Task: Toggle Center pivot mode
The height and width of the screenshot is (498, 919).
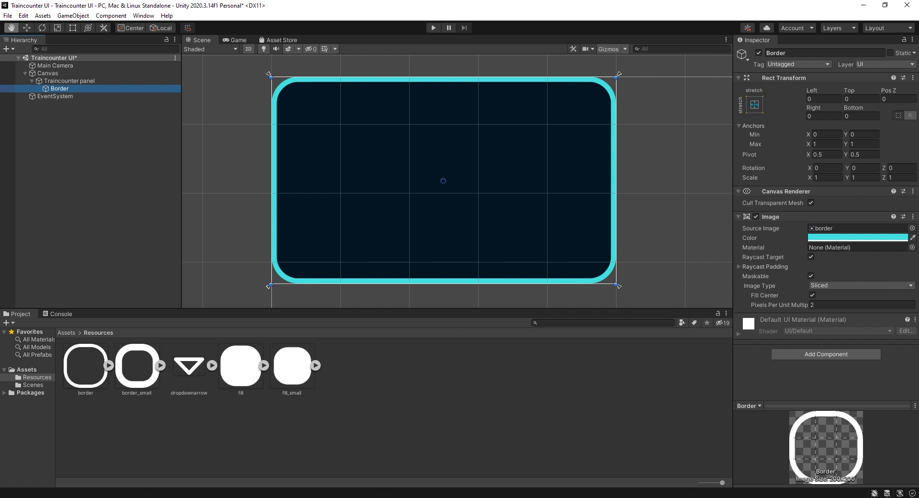Action: [x=131, y=28]
